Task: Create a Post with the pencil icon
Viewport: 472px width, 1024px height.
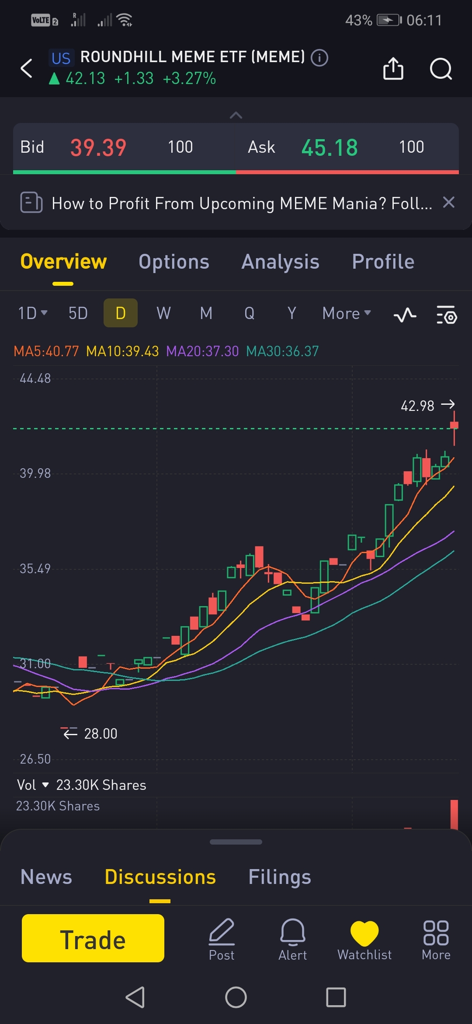Action: (x=222, y=939)
